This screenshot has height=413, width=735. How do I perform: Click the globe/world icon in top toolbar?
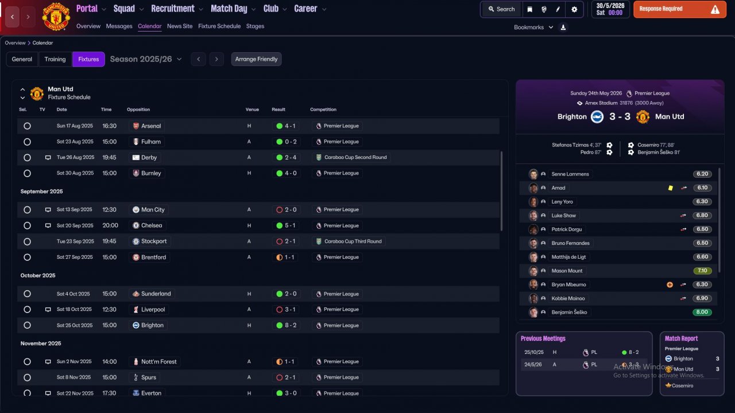[544, 9]
